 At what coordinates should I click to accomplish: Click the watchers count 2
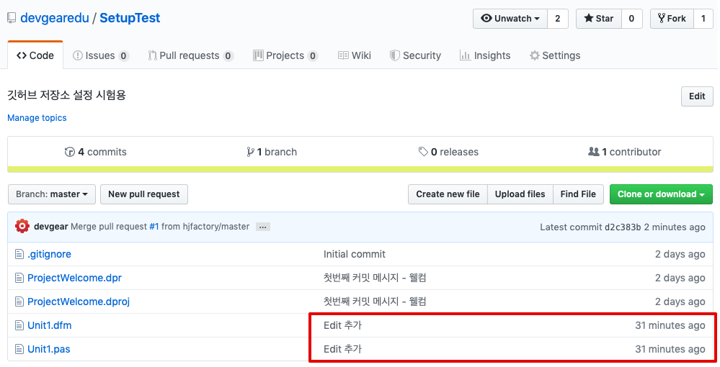(x=558, y=19)
